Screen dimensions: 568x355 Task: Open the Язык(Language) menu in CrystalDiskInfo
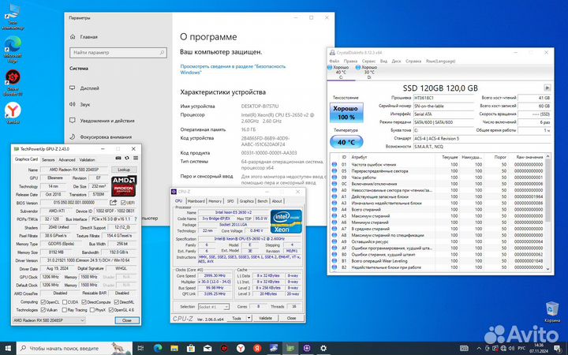click(x=440, y=62)
